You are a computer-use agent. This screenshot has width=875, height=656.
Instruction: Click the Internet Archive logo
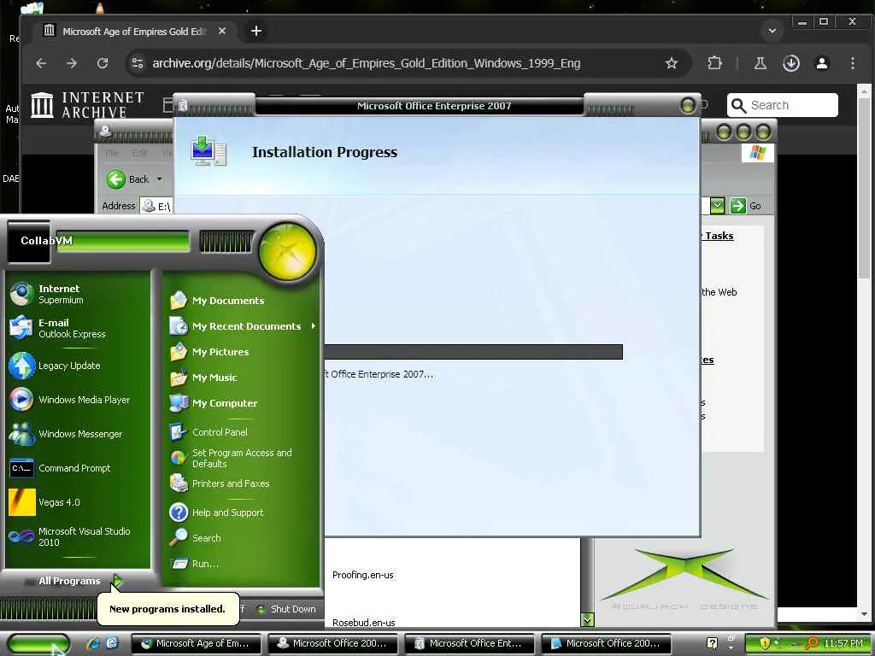87,105
